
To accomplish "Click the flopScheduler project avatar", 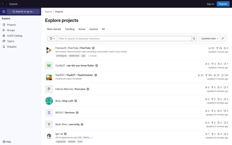I will pos(49,77).
